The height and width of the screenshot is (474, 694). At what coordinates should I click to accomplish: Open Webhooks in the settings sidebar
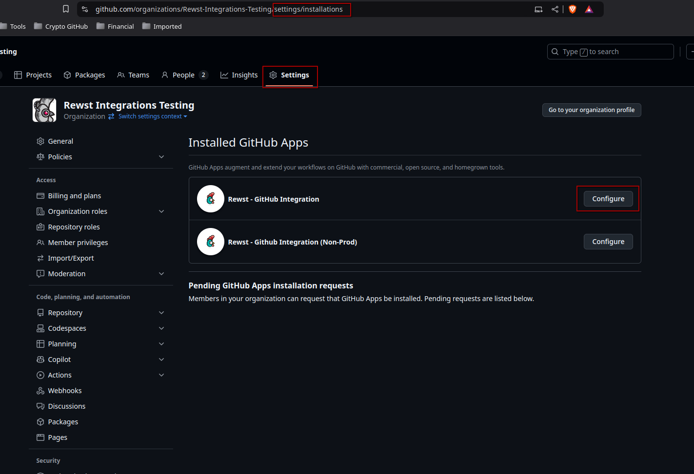click(x=64, y=391)
